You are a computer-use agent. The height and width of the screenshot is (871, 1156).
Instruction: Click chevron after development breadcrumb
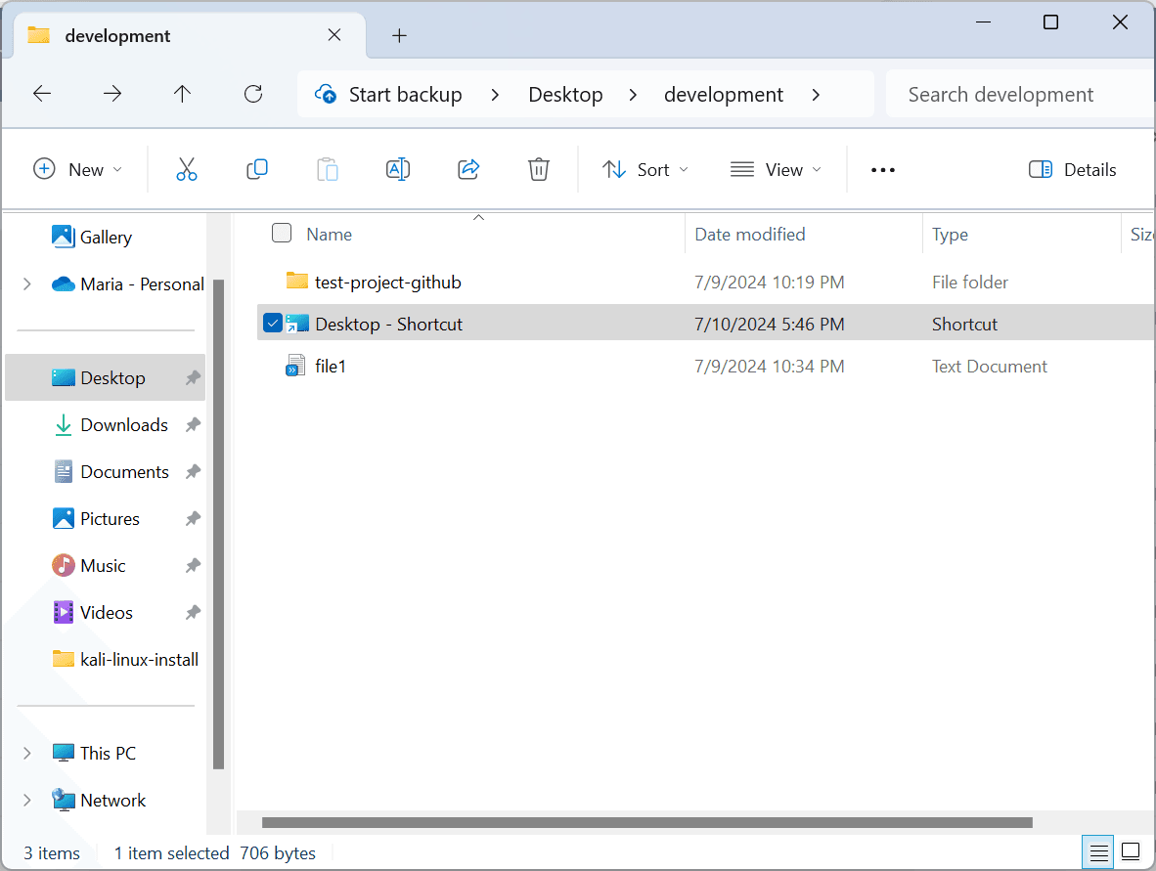pos(816,94)
